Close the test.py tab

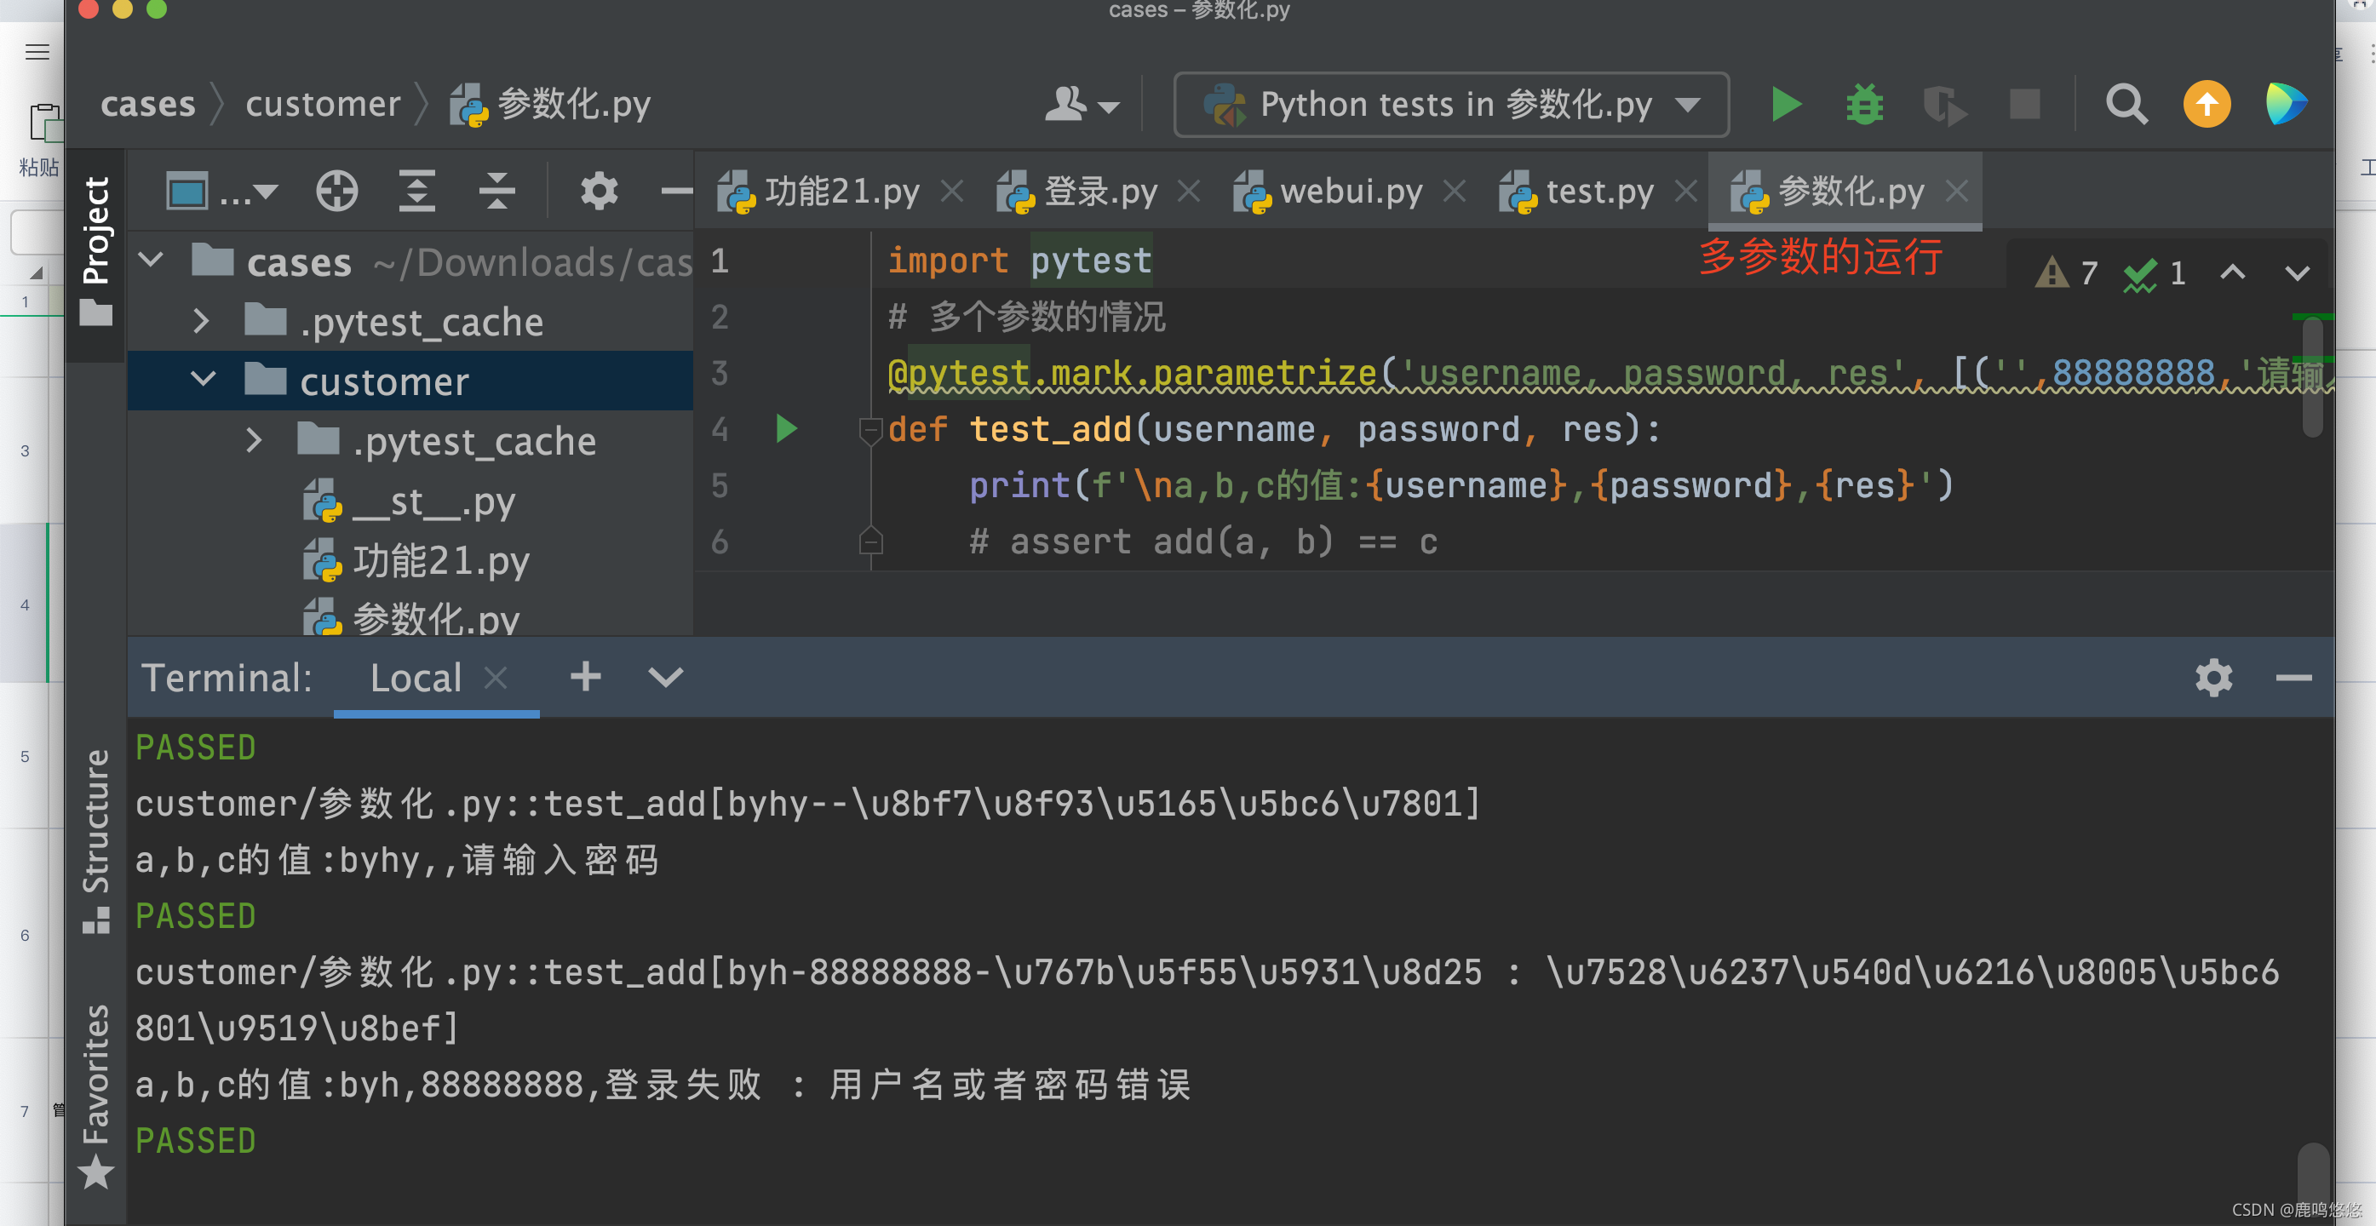[1686, 192]
